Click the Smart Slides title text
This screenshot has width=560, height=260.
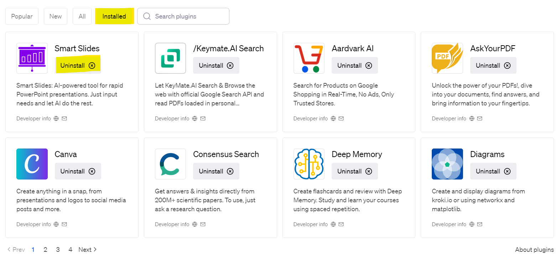77,48
